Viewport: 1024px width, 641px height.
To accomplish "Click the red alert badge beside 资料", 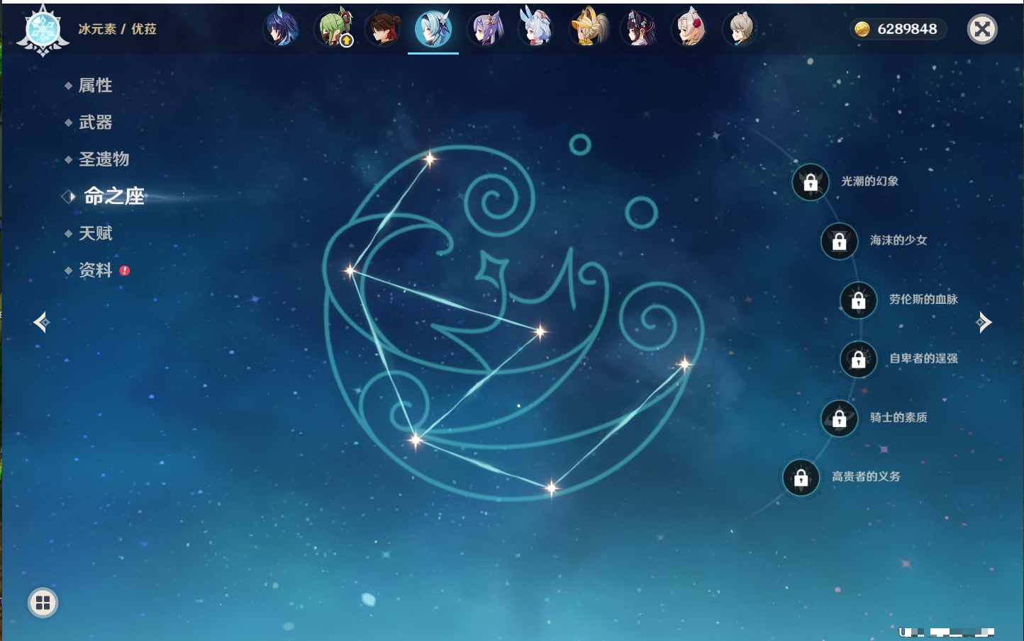I will coord(125,271).
